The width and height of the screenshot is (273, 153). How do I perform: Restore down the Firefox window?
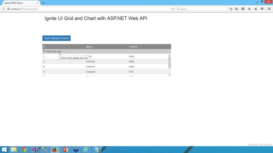[262, 2]
